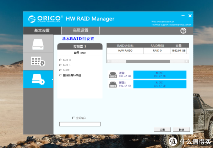Switch to the 基本设置 tab
The image size is (213, 148).
point(42,30)
